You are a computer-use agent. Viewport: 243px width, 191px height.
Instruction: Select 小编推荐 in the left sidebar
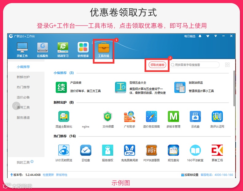click(23, 67)
